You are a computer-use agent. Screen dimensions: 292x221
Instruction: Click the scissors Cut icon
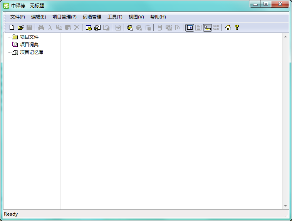(50, 28)
